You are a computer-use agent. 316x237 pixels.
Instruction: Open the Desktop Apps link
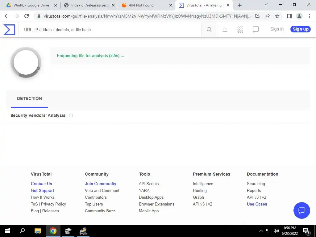(x=151, y=197)
